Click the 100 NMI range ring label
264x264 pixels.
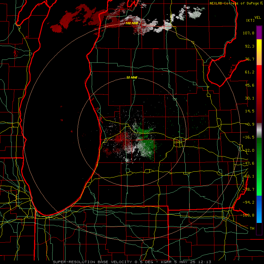[x=132, y=23]
